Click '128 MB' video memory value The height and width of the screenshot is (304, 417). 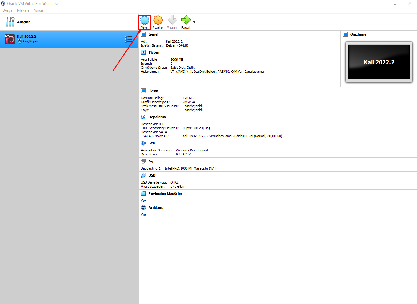click(188, 98)
